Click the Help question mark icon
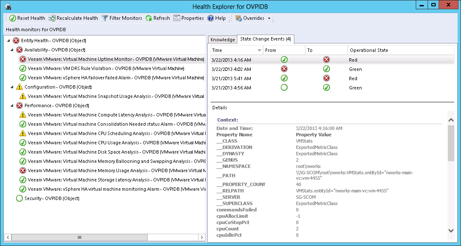Screen dimensions: 461x246 click(211, 18)
